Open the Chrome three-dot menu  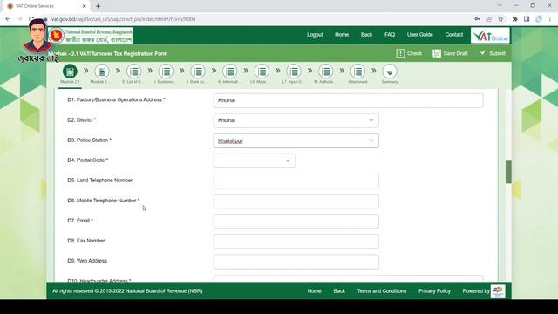tap(550, 19)
